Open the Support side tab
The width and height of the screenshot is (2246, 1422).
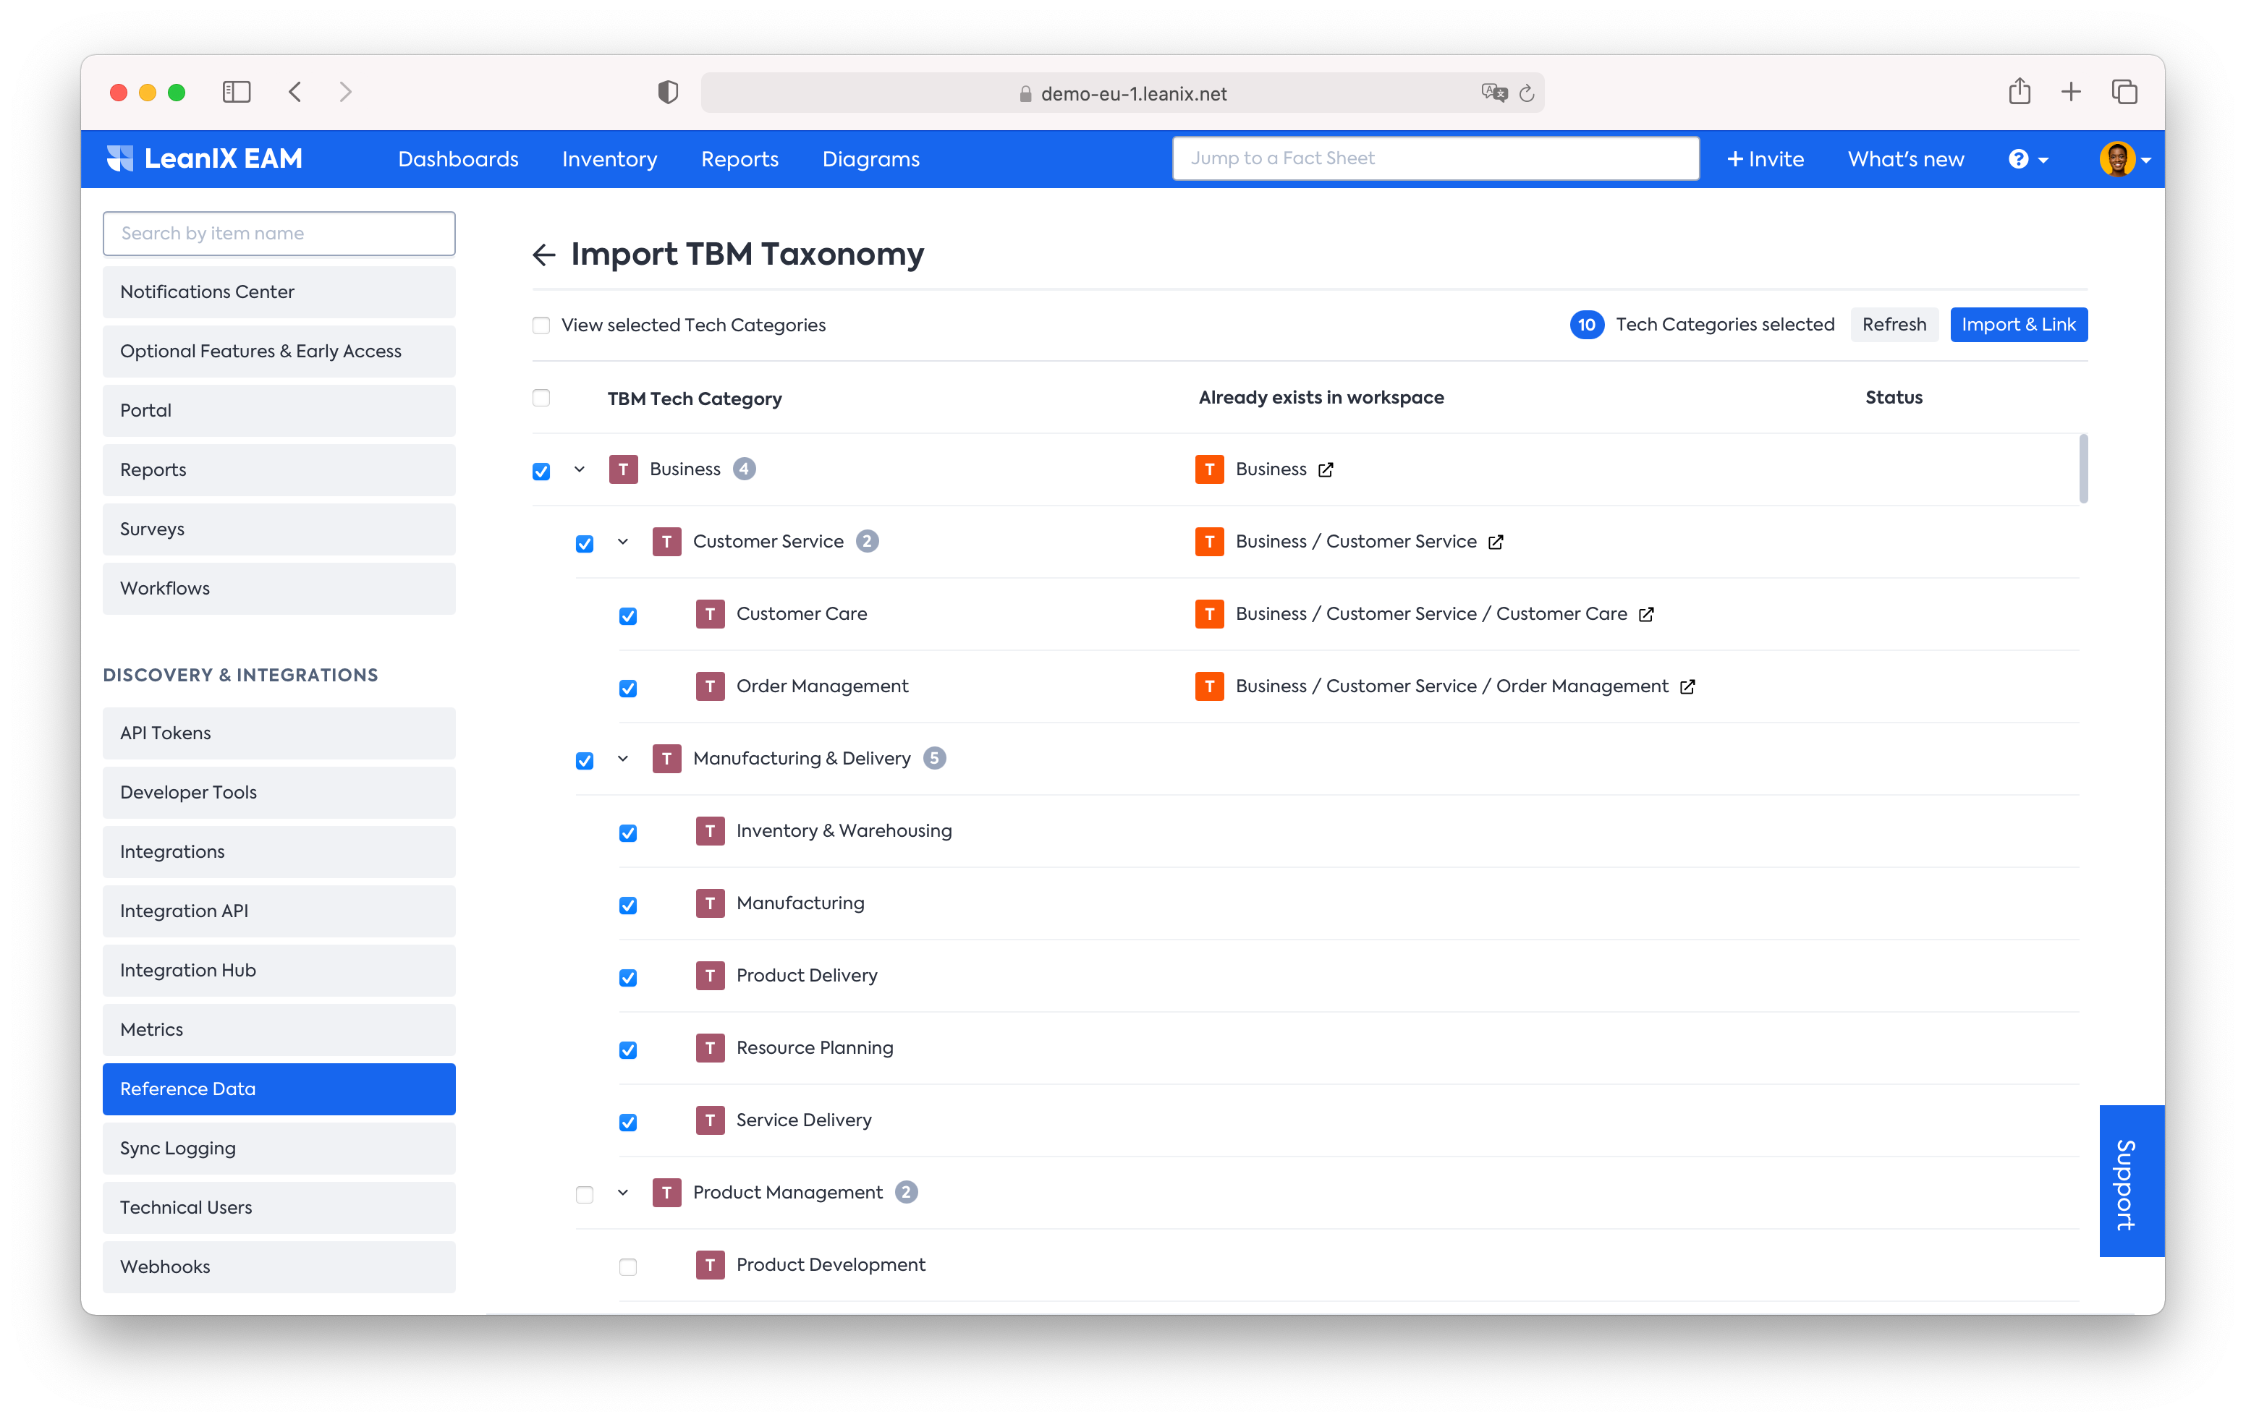click(2131, 1181)
